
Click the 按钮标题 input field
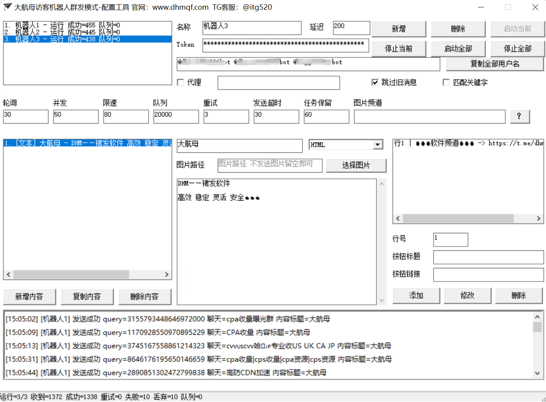point(488,257)
